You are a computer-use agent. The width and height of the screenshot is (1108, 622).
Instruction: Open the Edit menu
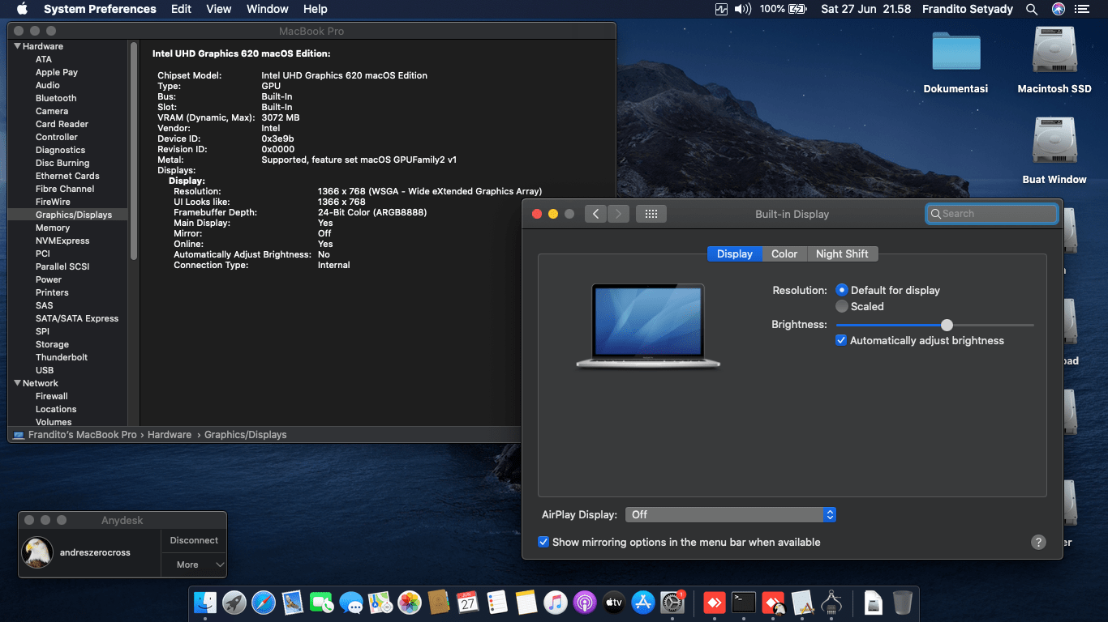point(181,9)
